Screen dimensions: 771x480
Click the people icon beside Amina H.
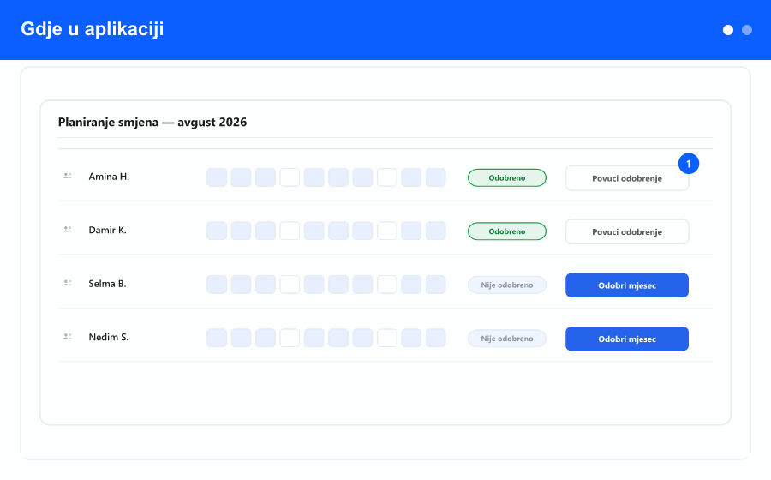pos(68,176)
